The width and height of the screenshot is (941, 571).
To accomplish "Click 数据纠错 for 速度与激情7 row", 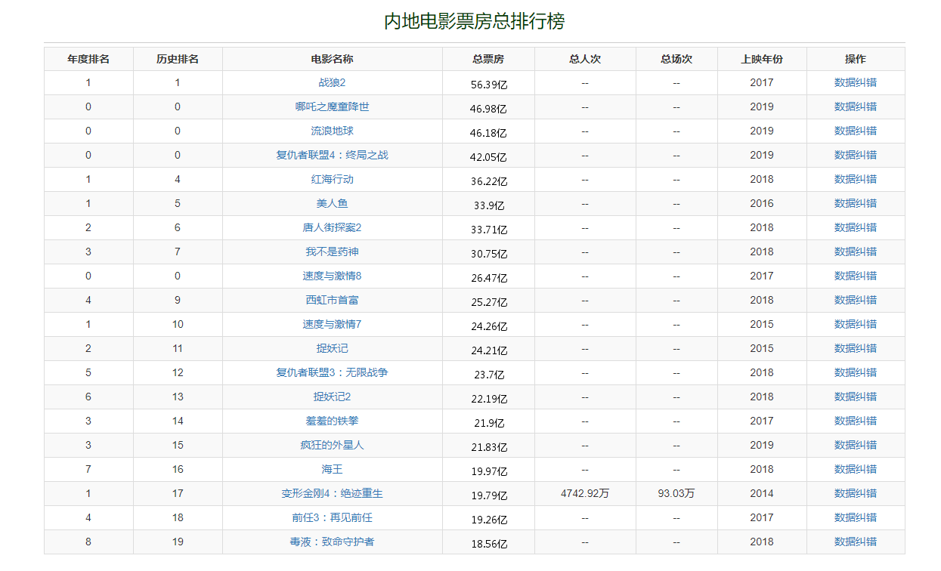I will 856,325.
